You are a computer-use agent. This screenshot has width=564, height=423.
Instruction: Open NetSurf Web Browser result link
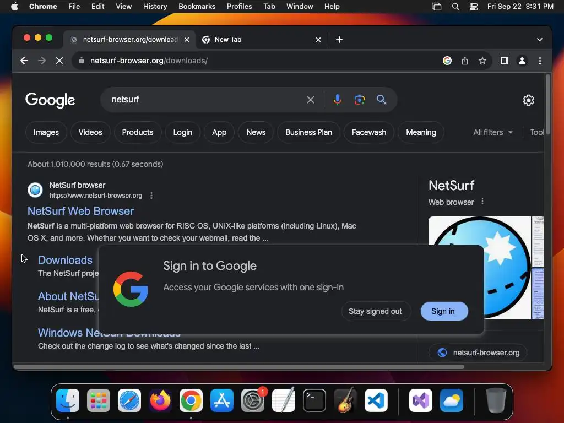tap(80, 211)
